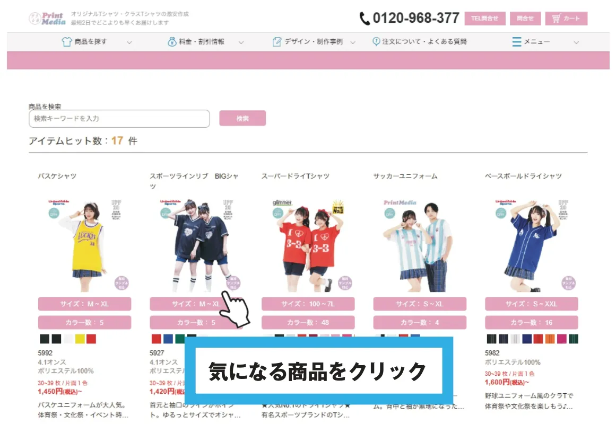The width and height of the screenshot is (616, 442).
Task: Click the 検索キーワードを入力 search field
Action: click(119, 119)
